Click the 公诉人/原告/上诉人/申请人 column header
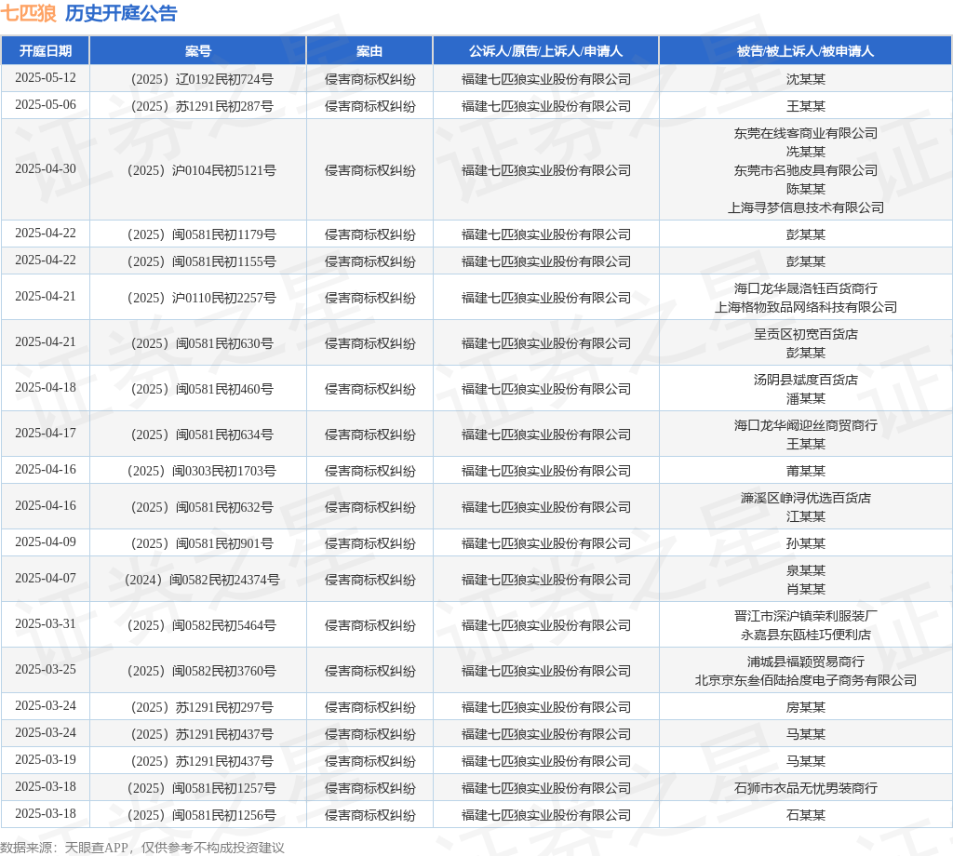 click(x=545, y=51)
